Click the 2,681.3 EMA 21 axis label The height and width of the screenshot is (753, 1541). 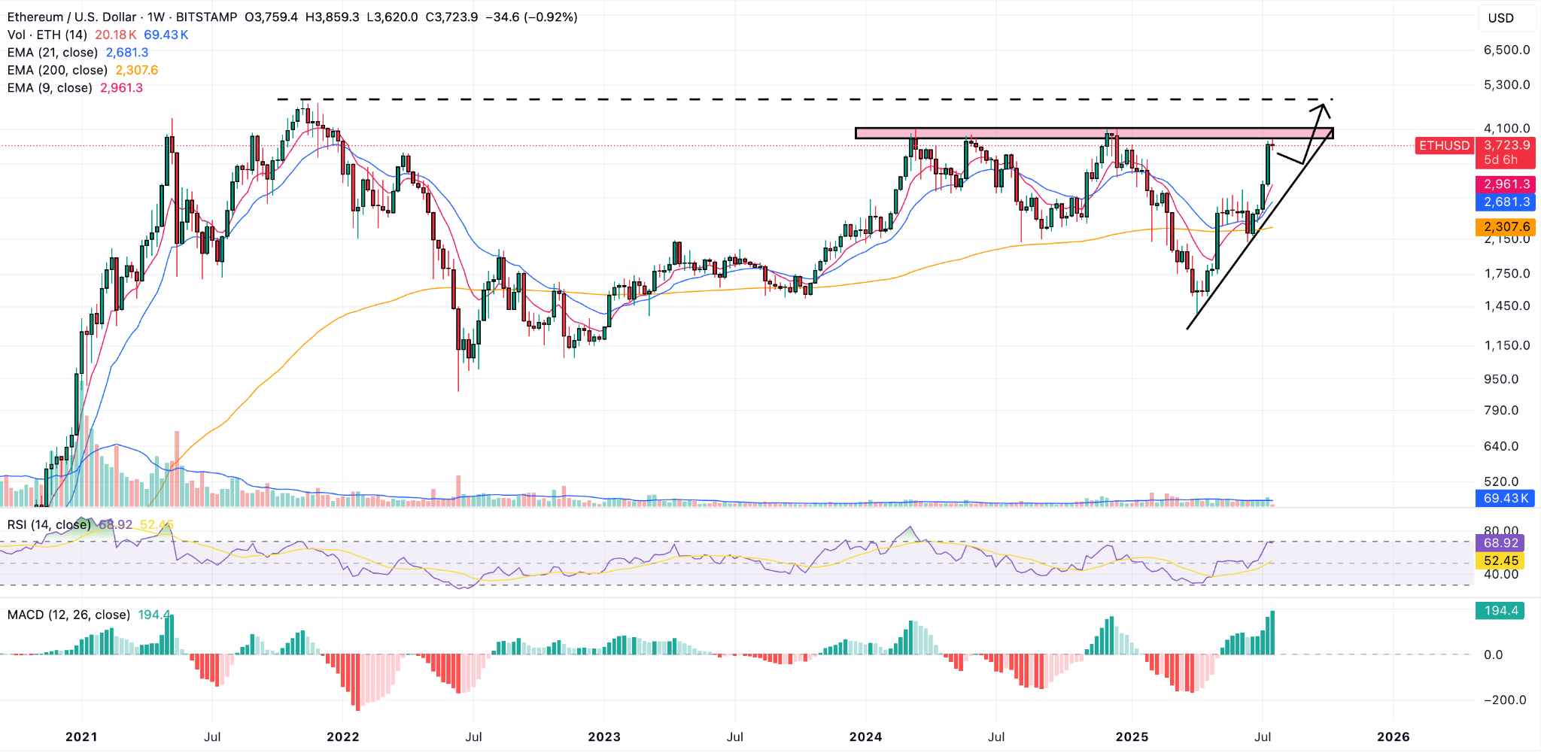click(x=1506, y=202)
